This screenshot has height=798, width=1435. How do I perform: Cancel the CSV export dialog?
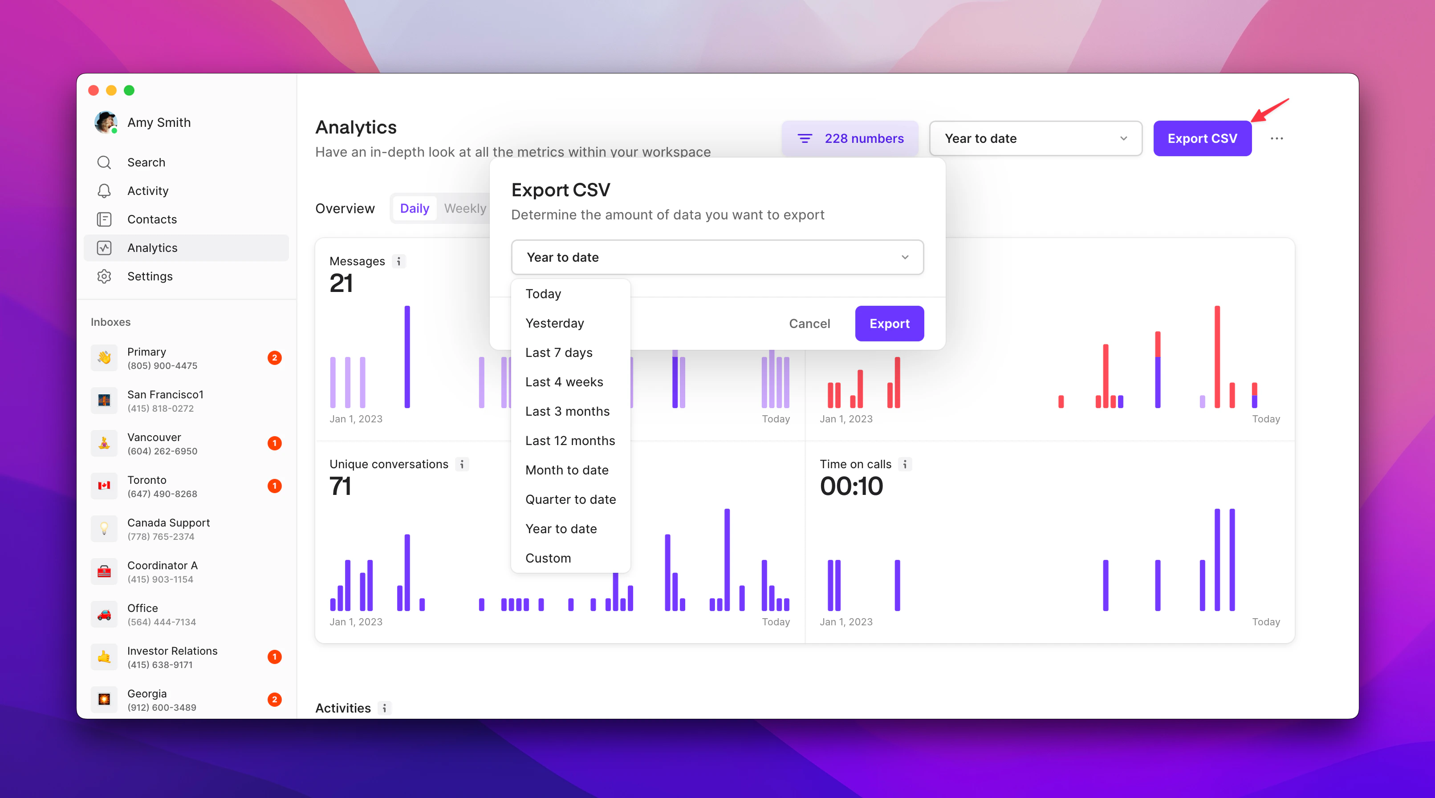click(809, 323)
